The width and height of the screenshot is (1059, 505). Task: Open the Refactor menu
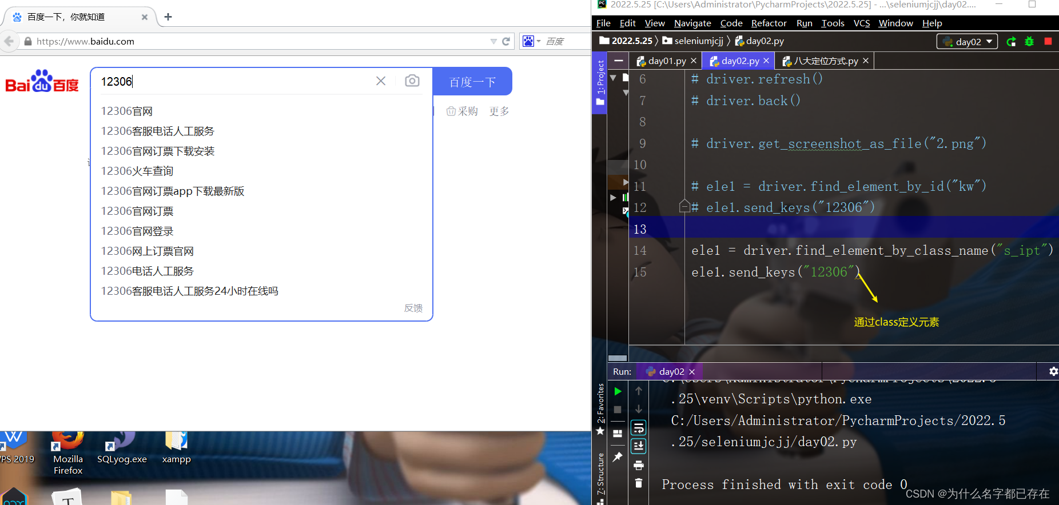[x=769, y=23]
